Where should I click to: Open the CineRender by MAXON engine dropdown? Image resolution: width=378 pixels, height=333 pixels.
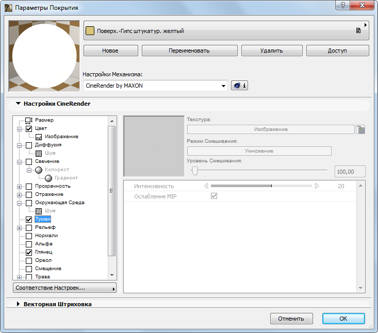[155, 86]
